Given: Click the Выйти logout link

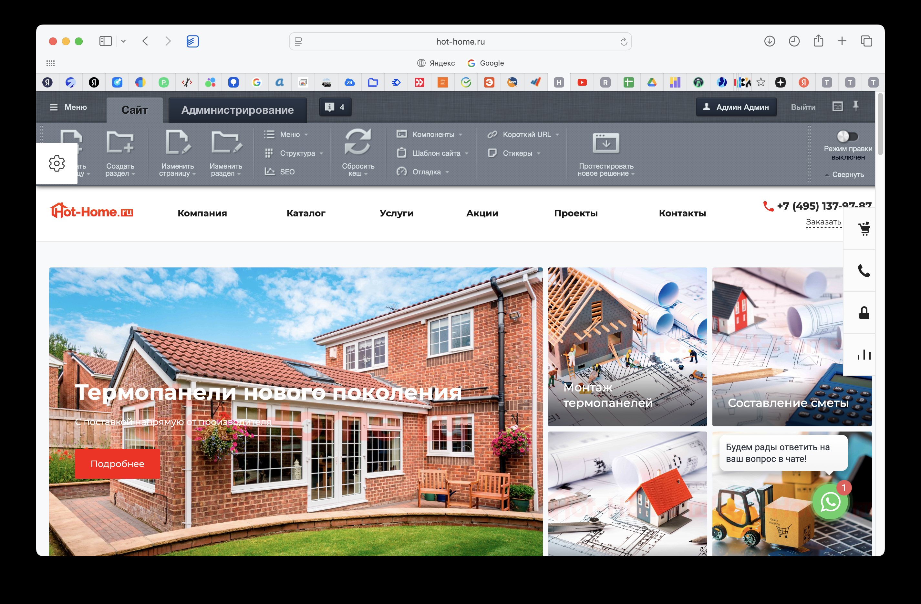Looking at the screenshot, I should click(x=803, y=107).
